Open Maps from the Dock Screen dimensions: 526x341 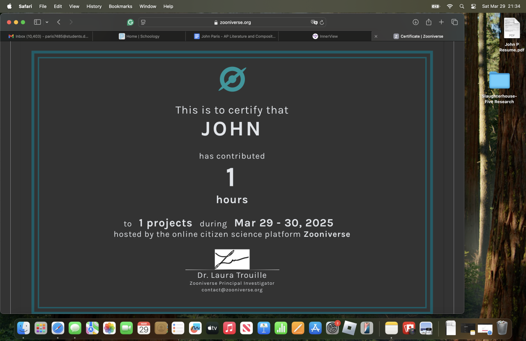point(92,328)
